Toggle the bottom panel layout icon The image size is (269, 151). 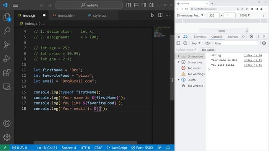click(136, 5)
